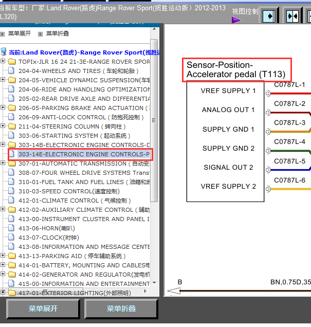This screenshot has height=327, width=311.
Task: Click the 菜单展开 link at top
Action: coord(20,33)
